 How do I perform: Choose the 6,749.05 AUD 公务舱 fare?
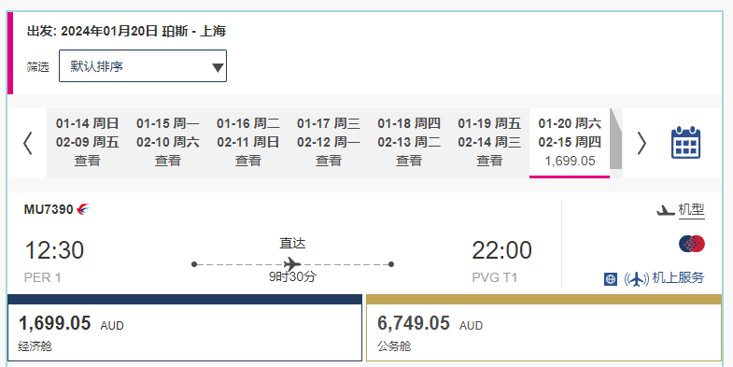[x=543, y=328]
